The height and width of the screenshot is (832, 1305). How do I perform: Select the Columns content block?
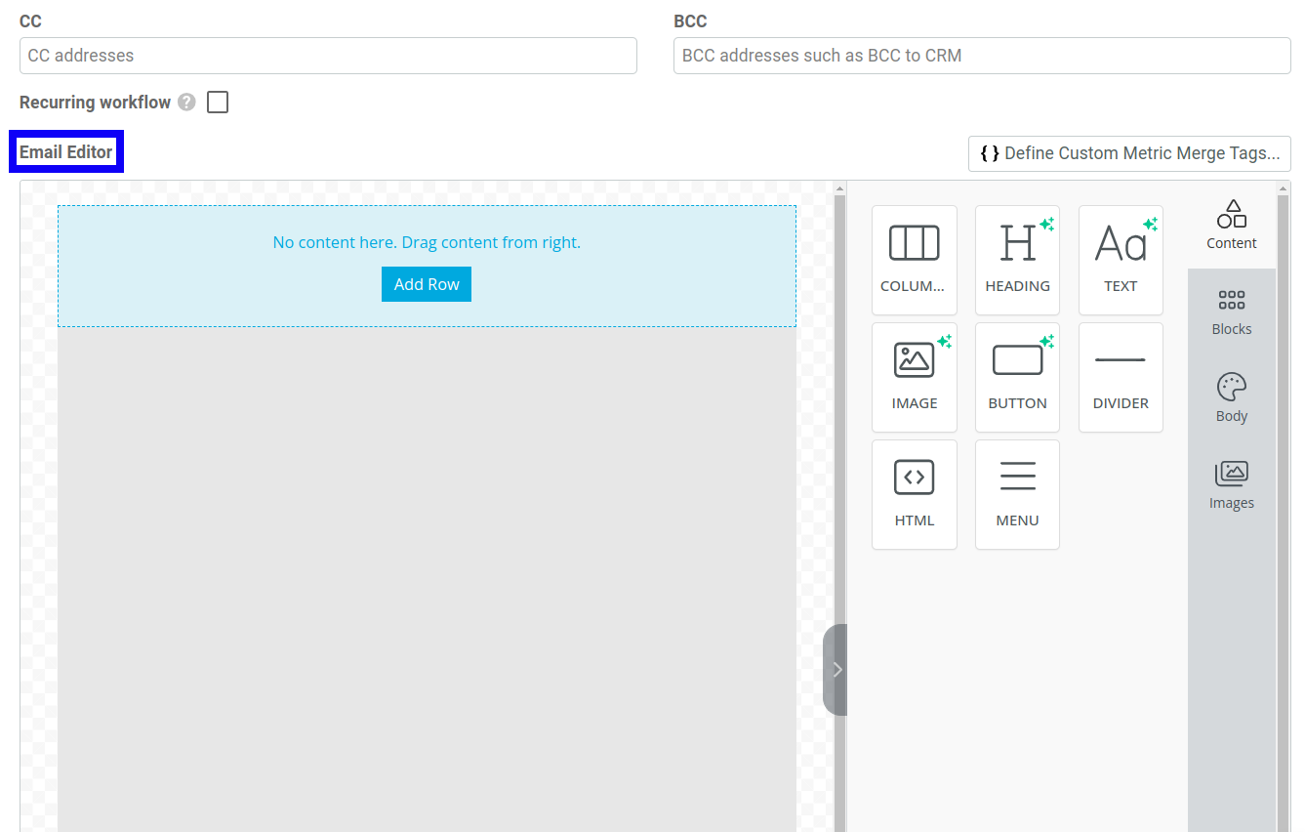[x=914, y=260]
